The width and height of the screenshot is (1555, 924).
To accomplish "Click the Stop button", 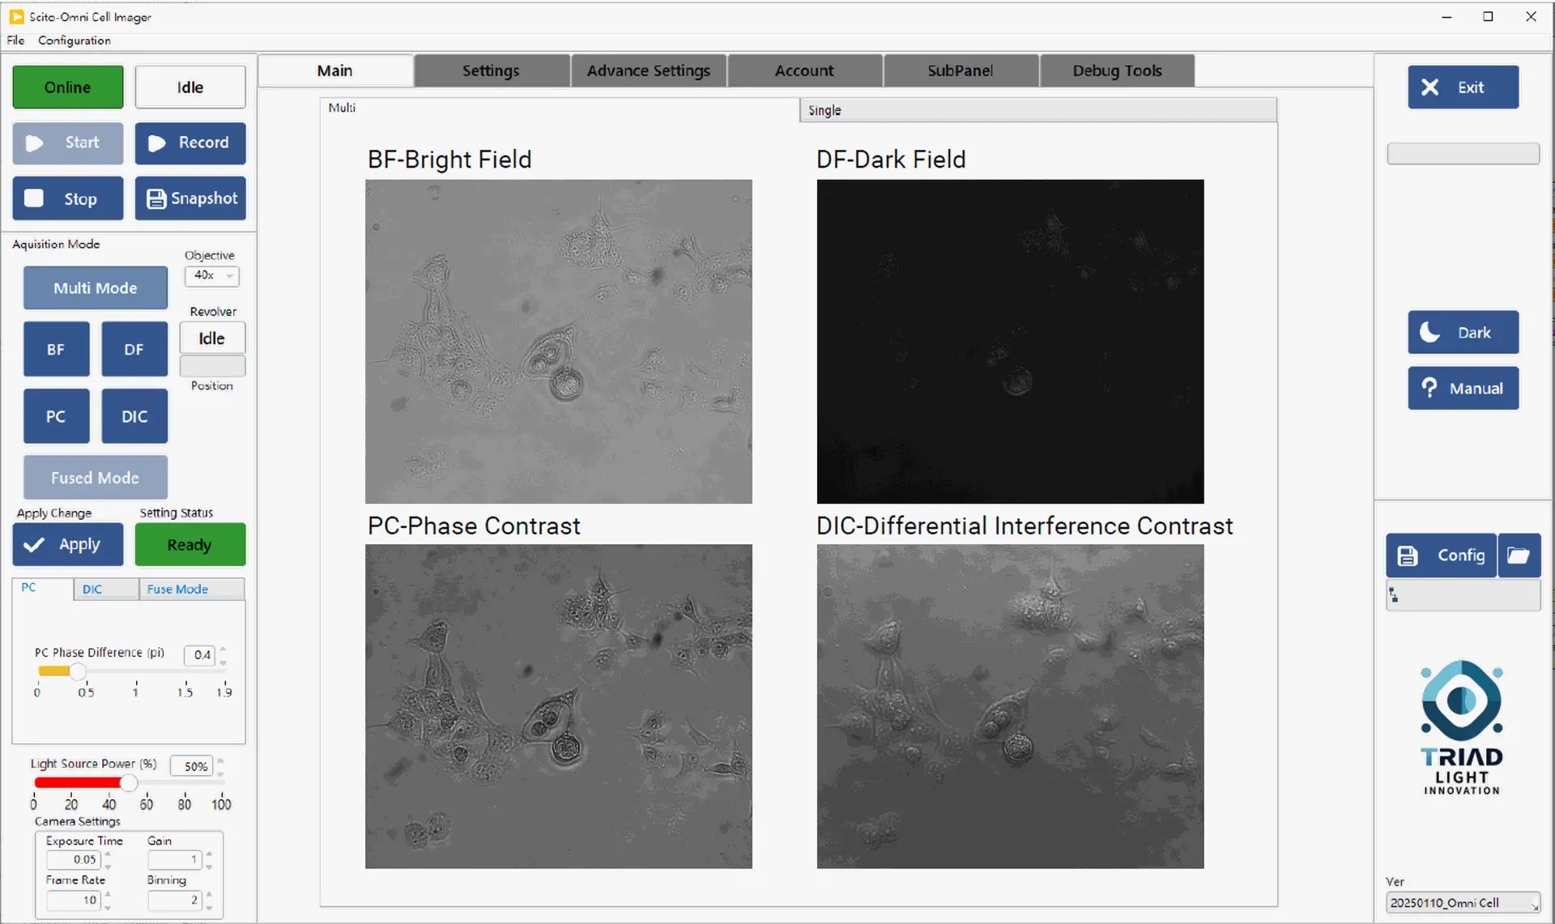I will click(x=68, y=198).
